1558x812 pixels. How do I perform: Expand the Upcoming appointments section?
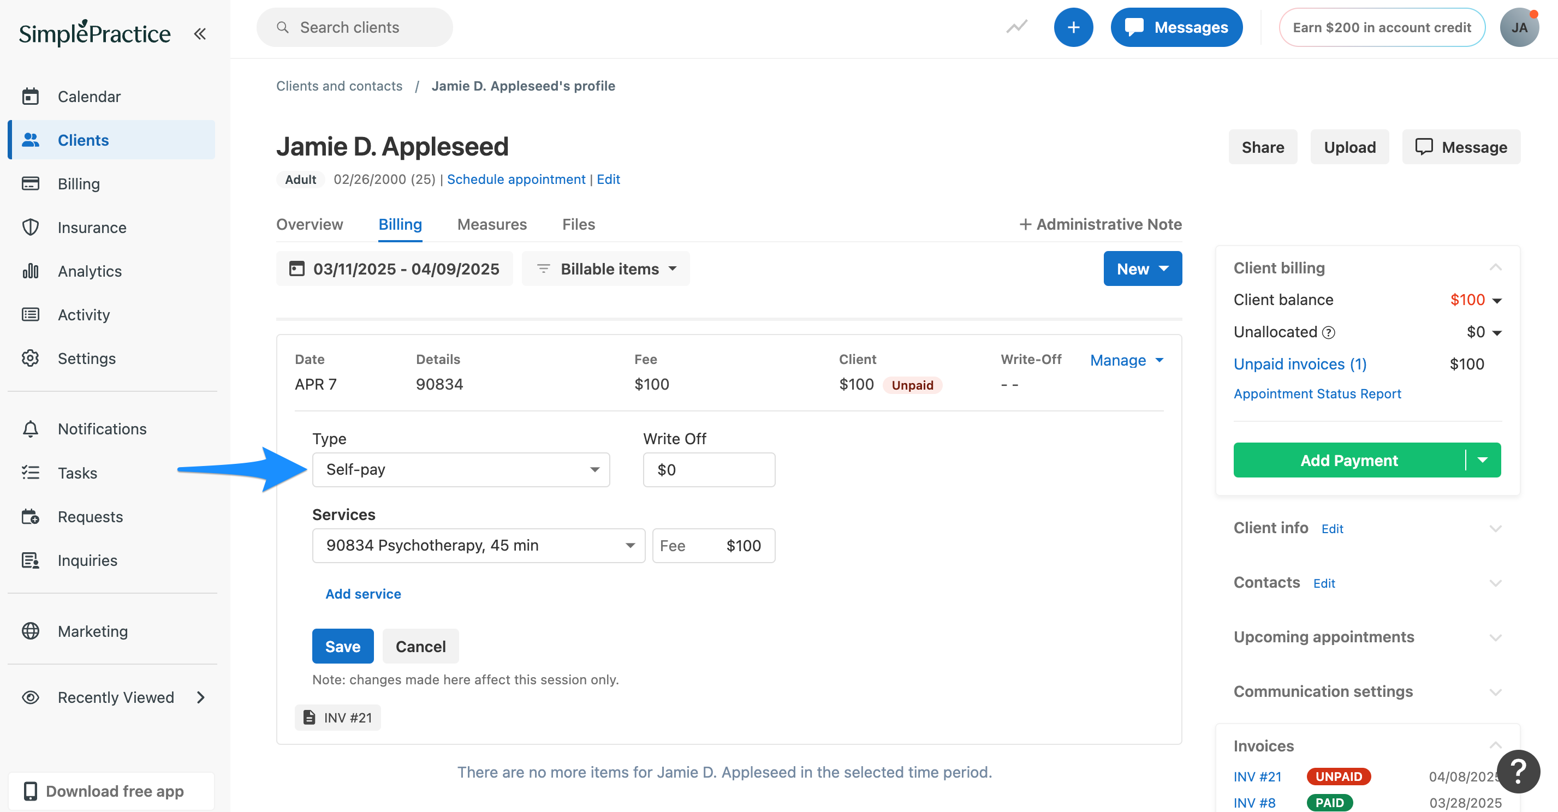click(1495, 637)
